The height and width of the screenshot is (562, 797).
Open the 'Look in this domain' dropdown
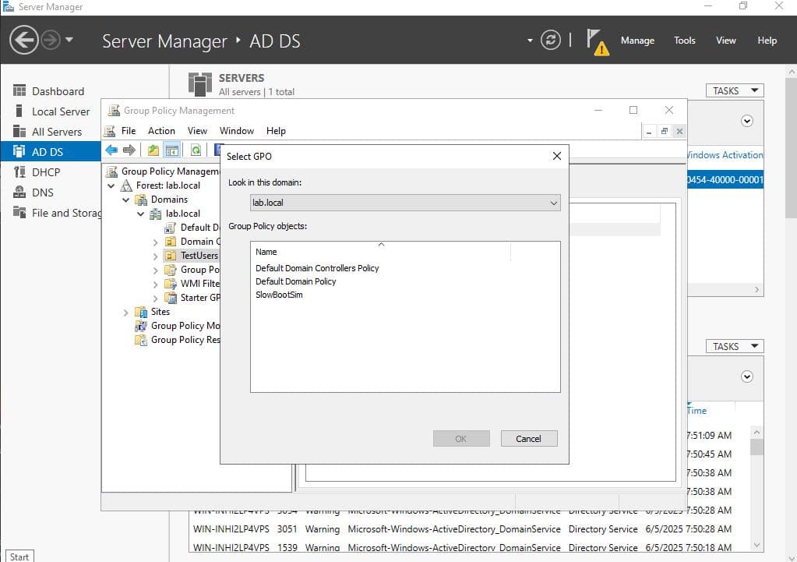[x=405, y=203]
